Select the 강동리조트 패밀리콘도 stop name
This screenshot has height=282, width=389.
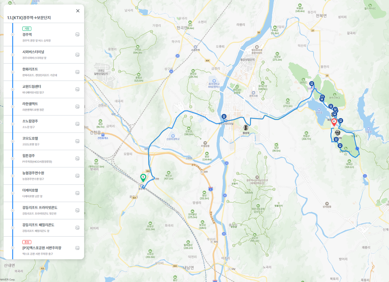click(x=38, y=225)
